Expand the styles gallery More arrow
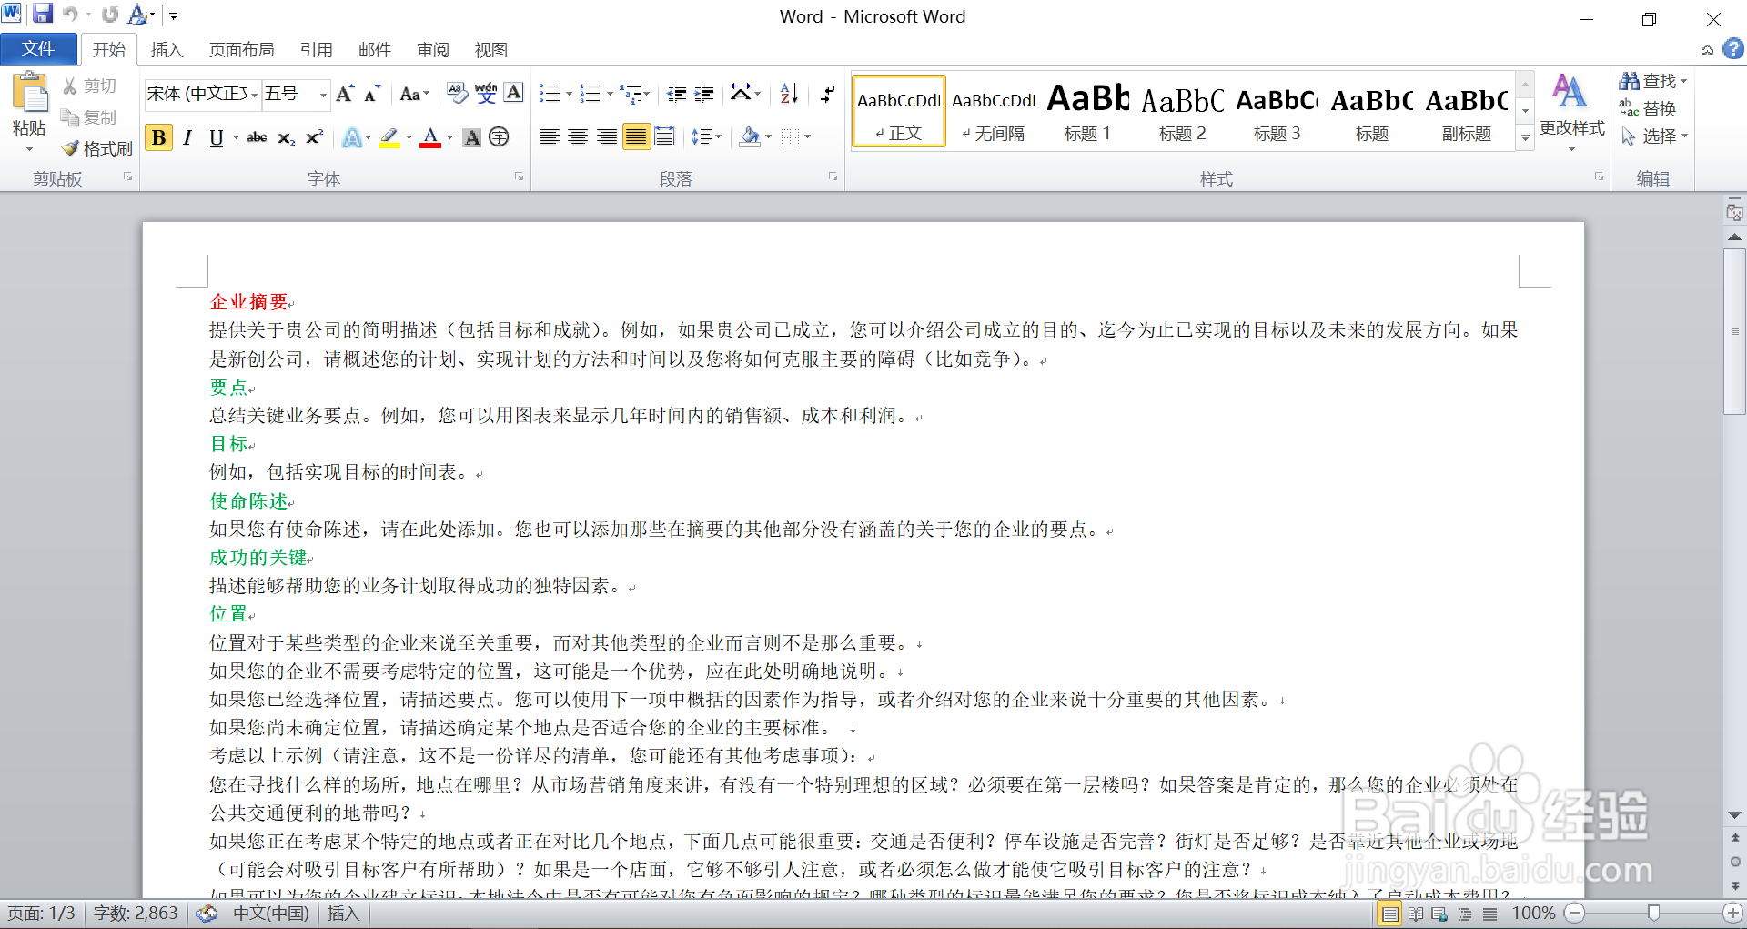 click(x=1526, y=137)
